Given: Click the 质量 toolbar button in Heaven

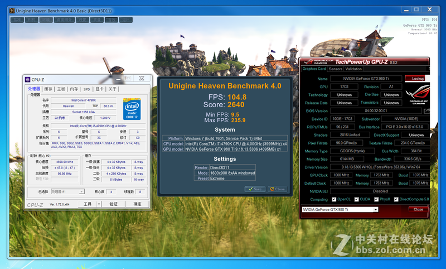Looking at the screenshot, I should pyautogui.click(x=96, y=20).
